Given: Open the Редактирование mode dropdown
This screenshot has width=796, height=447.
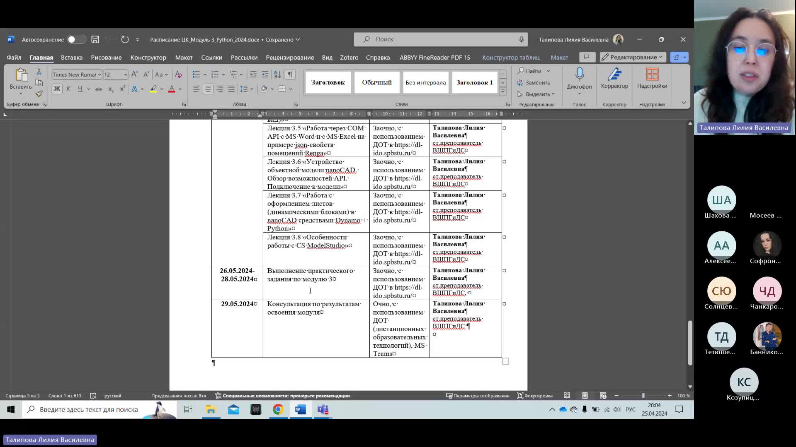Looking at the screenshot, I should click(x=633, y=57).
